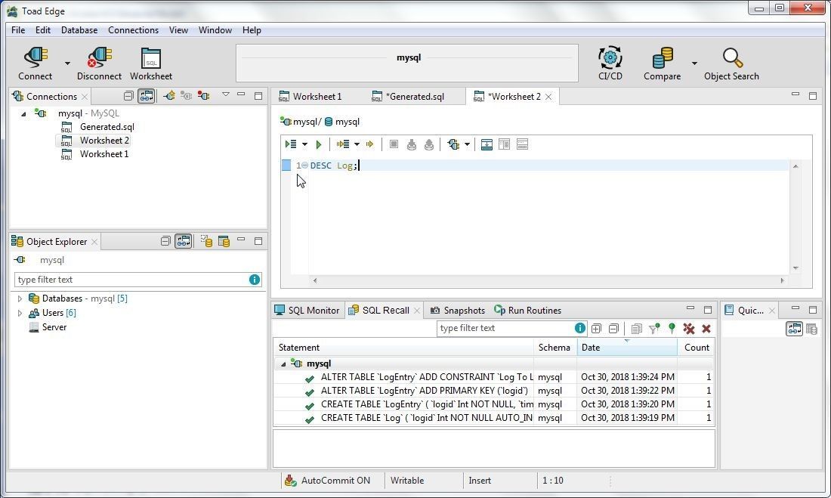Open the Connections panel view menu triangle

(226, 94)
